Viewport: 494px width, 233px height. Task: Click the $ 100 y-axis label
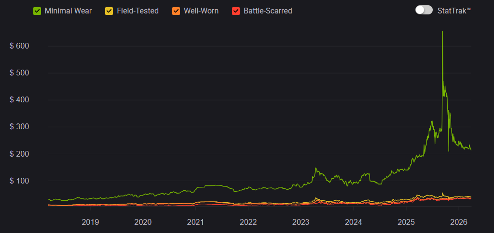click(x=20, y=181)
